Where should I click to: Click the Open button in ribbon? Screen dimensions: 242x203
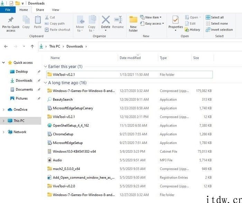[x=193, y=17]
